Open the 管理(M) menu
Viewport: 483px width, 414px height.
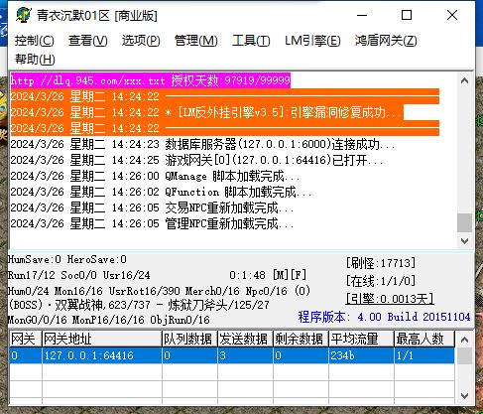click(x=195, y=41)
